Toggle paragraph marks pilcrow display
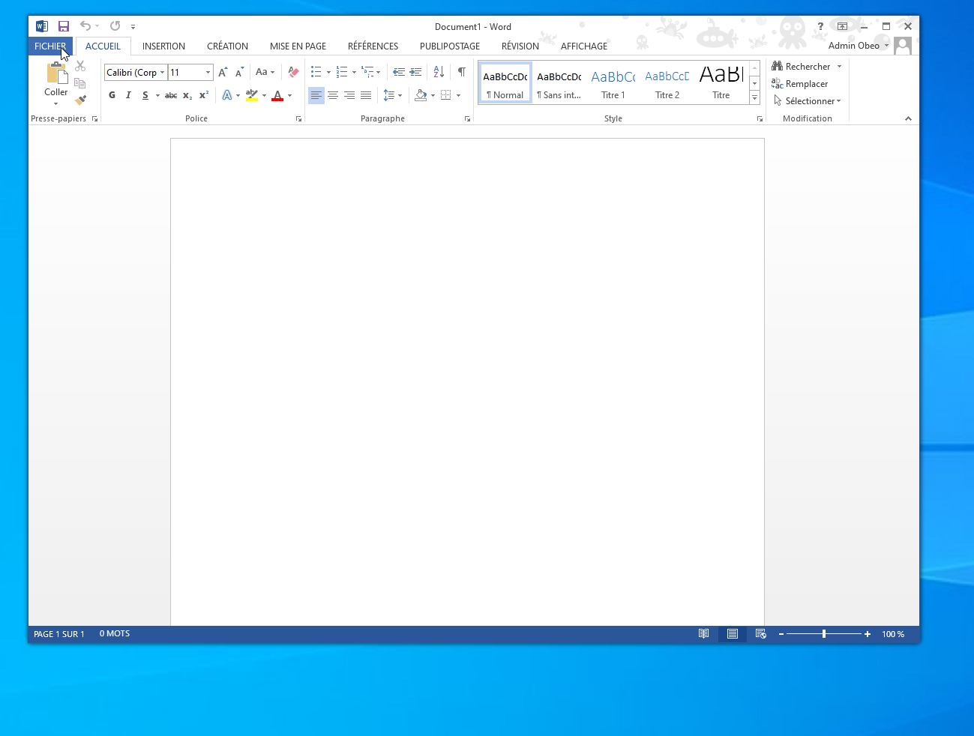 click(462, 72)
